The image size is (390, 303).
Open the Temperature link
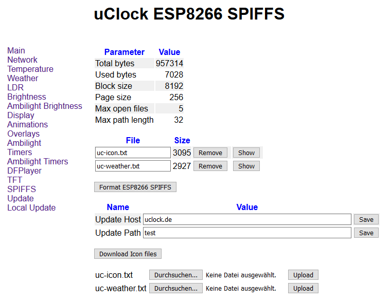point(30,69)
